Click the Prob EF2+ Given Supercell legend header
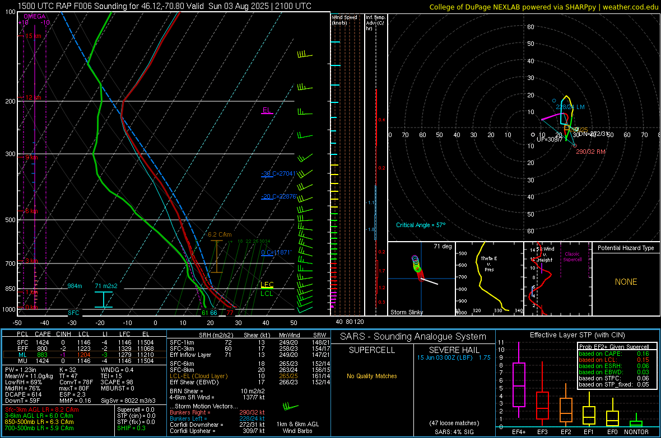Viewport: 661px width, 438px height. tap(614, 347)
